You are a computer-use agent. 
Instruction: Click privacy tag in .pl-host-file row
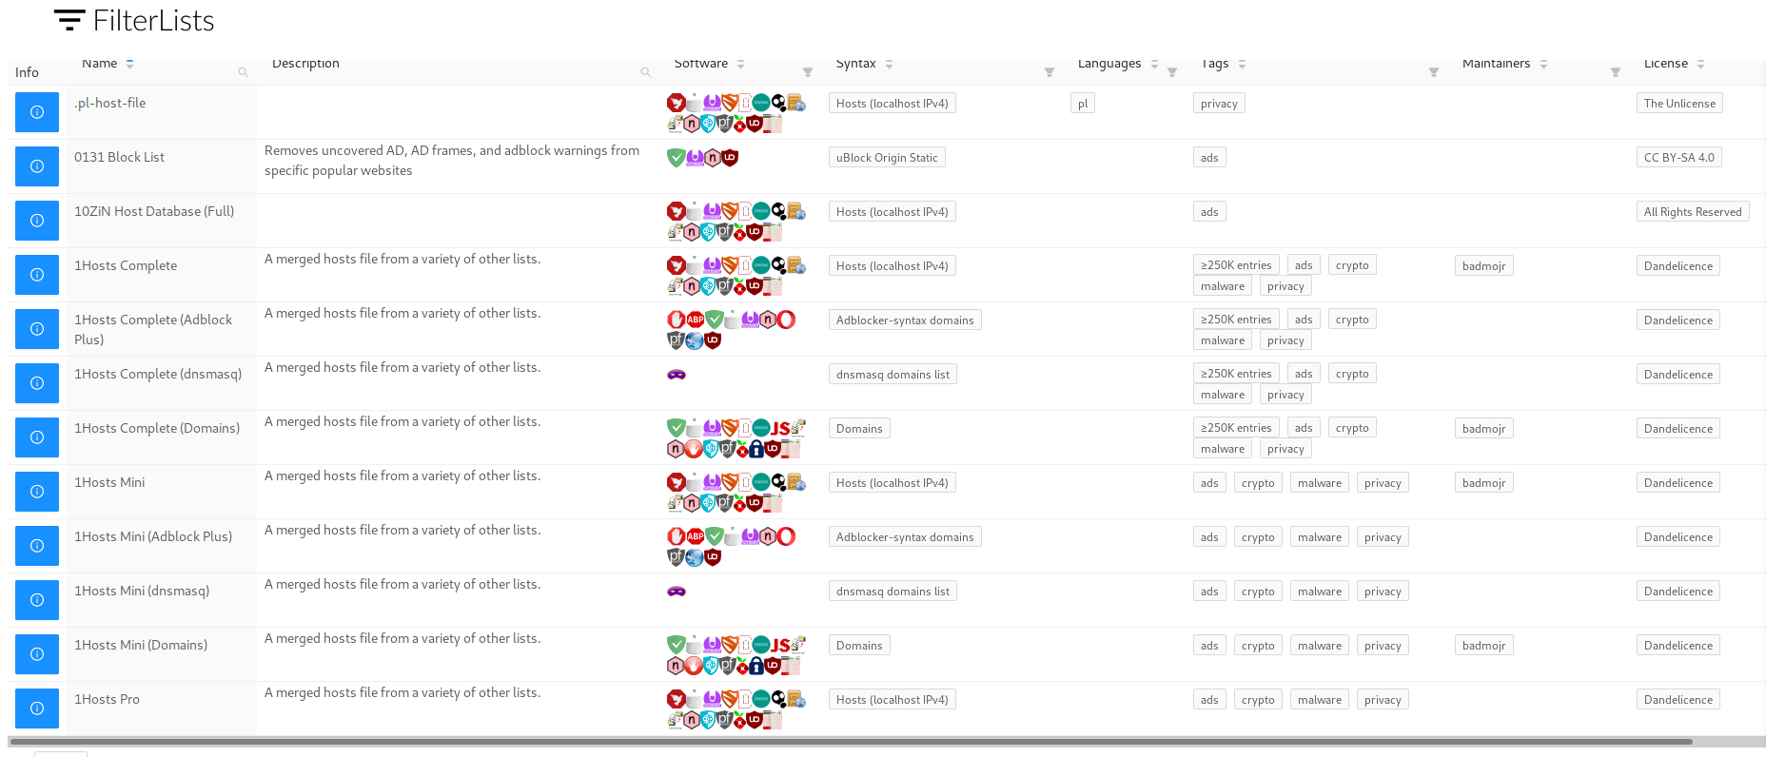tap(1219, 104)
